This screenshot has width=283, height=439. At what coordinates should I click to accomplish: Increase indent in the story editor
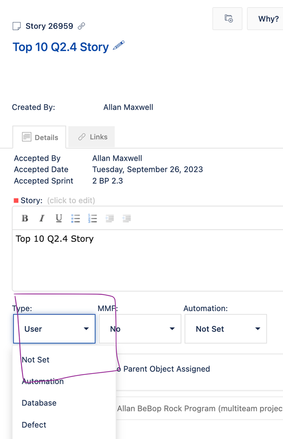110,218
